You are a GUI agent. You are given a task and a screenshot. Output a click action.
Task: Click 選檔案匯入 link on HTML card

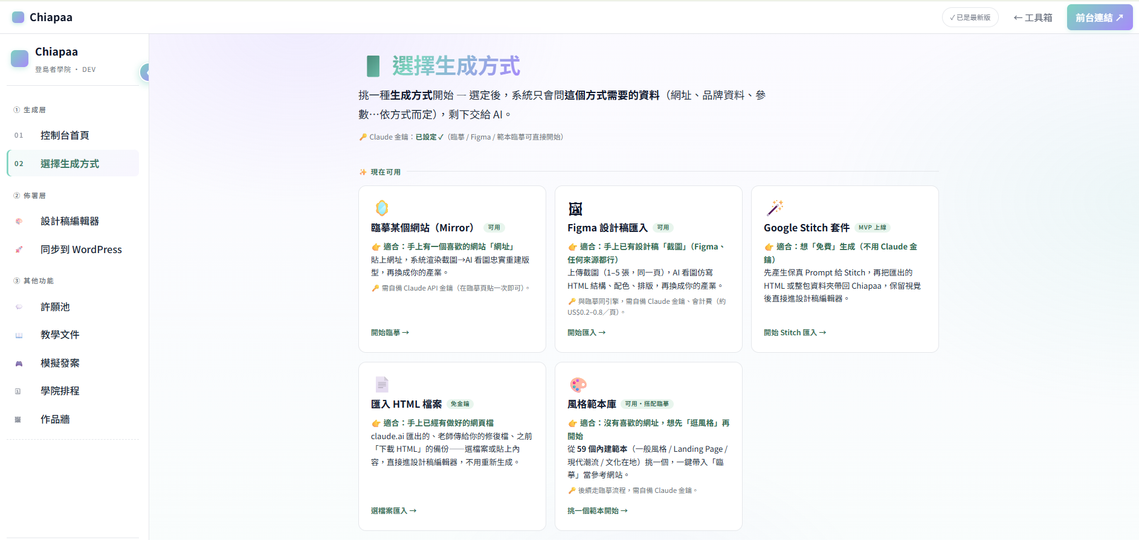click(x=393, y=511)
